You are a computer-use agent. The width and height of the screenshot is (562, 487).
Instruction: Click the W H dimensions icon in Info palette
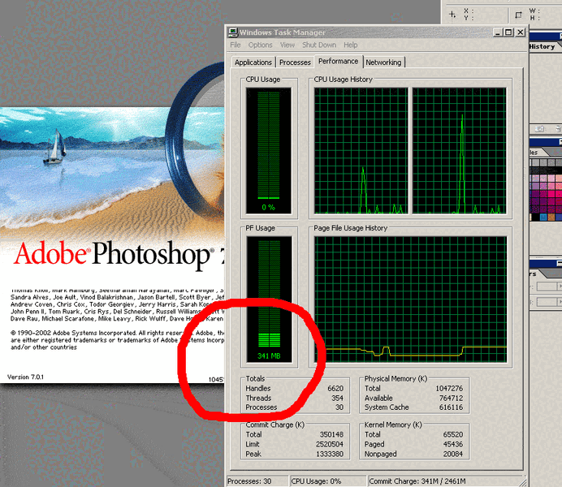[x=518, y=15]
